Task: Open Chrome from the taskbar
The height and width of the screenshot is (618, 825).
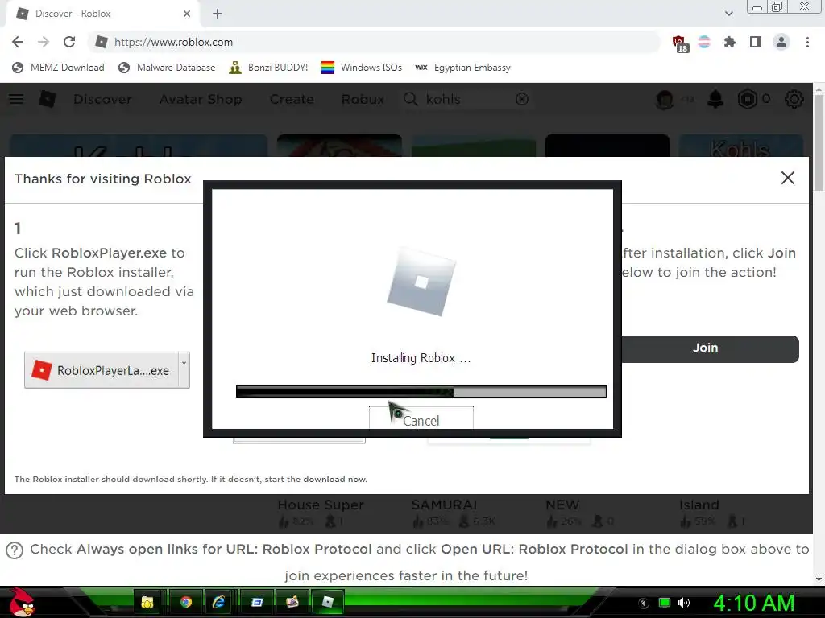Action: 186,602
